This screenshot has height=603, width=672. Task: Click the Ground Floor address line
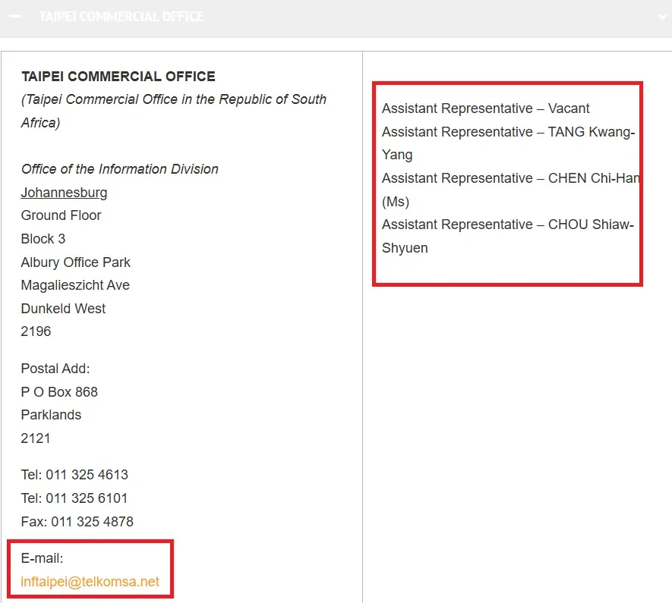pos(62,215)
